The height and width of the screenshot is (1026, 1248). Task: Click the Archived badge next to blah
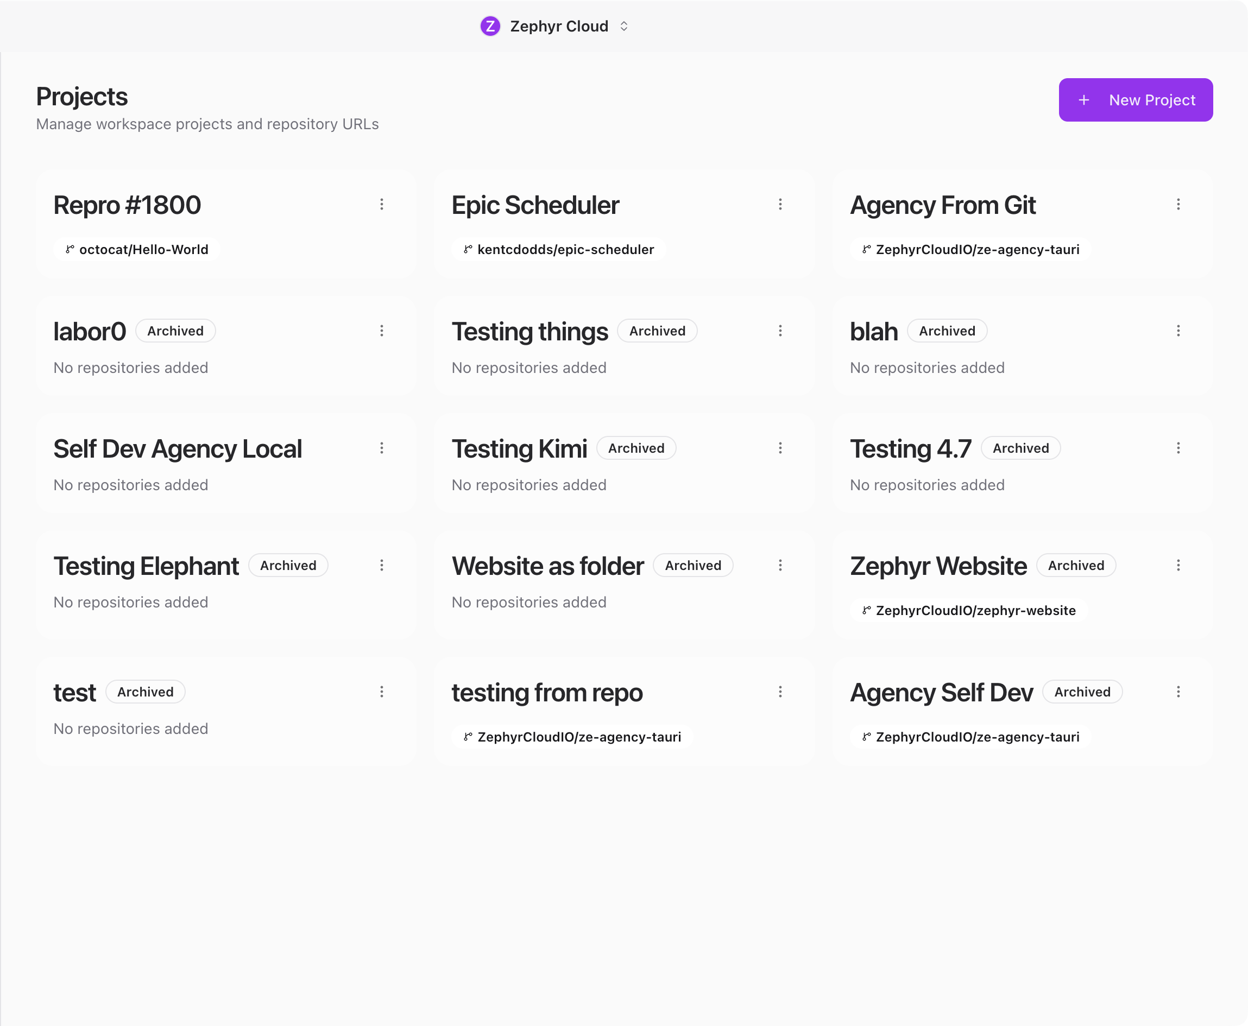947,331
